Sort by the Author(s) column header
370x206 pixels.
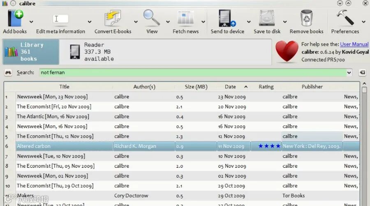[x=144, y=87]
